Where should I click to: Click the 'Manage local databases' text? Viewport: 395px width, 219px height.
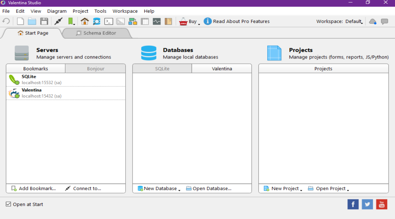pyautogui.click(x=191, y=57)
